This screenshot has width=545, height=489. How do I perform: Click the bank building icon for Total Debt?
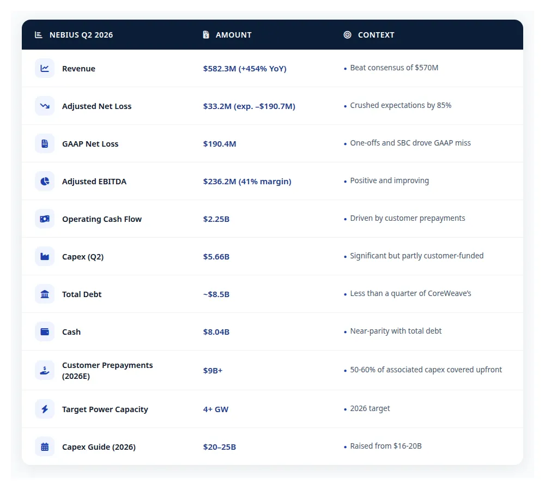coord(45,294)
